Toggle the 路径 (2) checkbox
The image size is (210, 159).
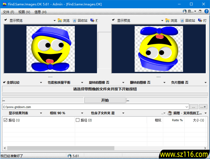coord(77,120)
